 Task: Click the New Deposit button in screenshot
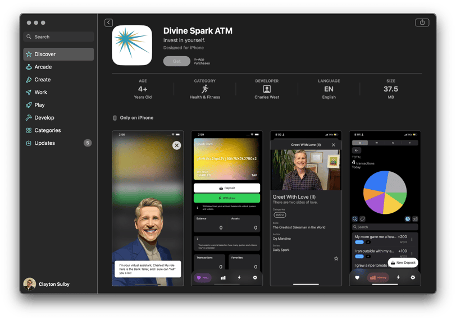tap(403, 263)
